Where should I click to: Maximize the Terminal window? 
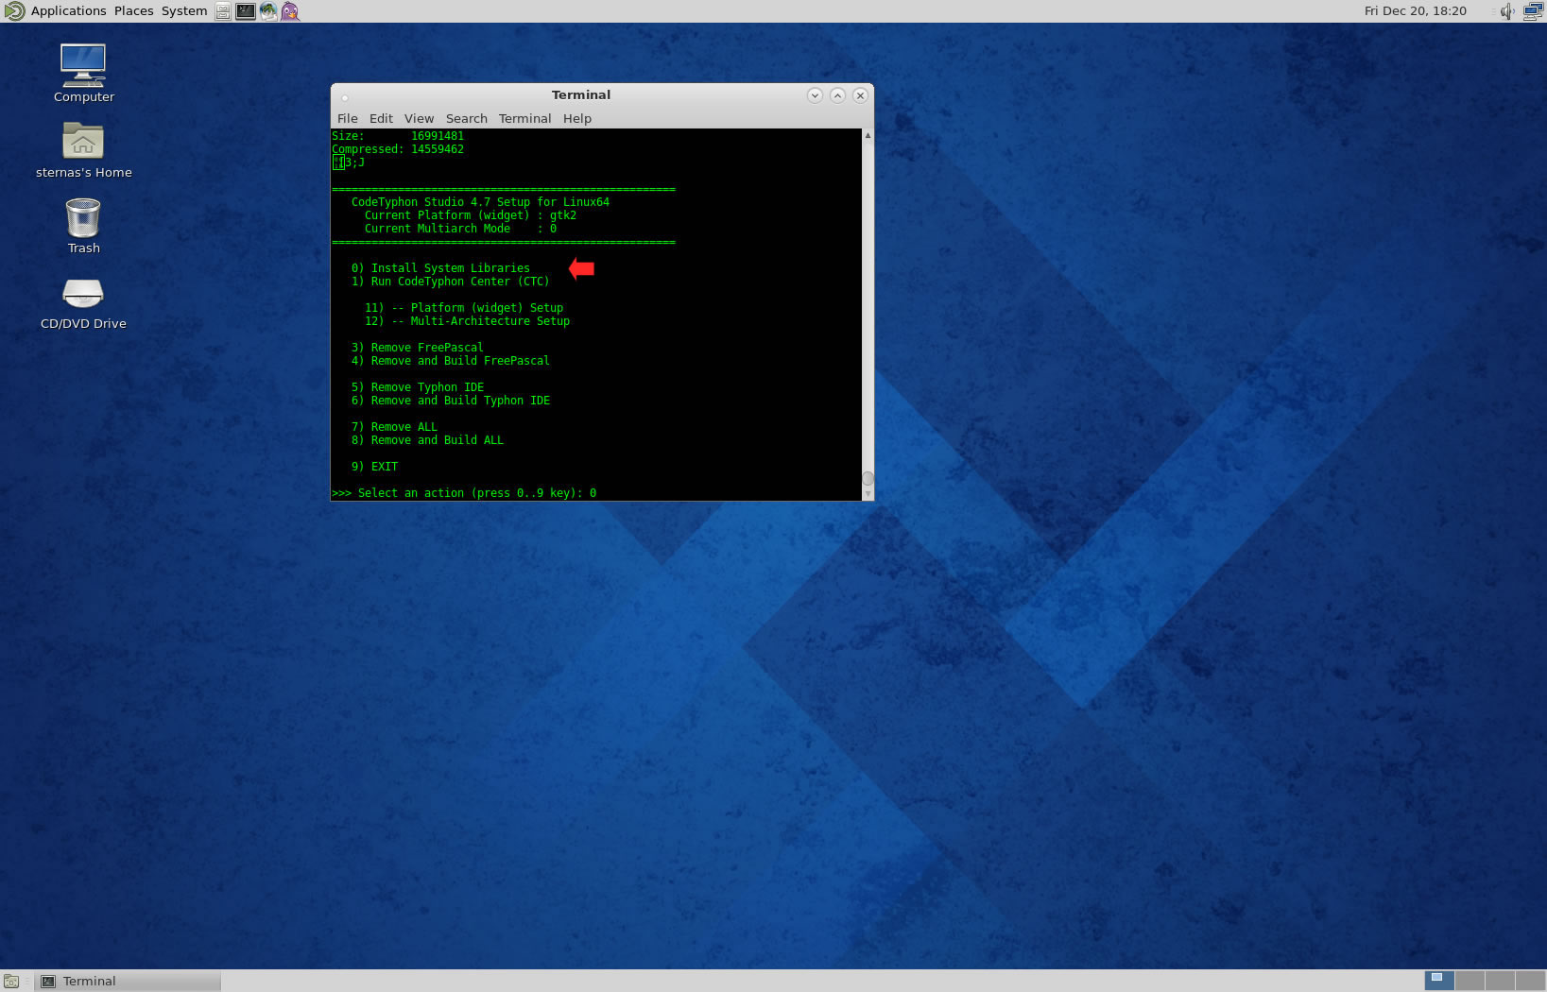pyautogui.click(x=837, y=95)
